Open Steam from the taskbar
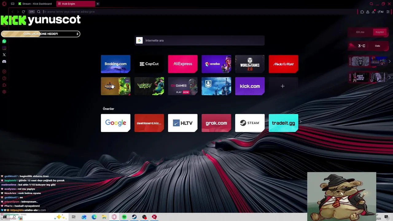Image resolution: width=393 pixels, height=221 pixels. (x=134, y=217)
